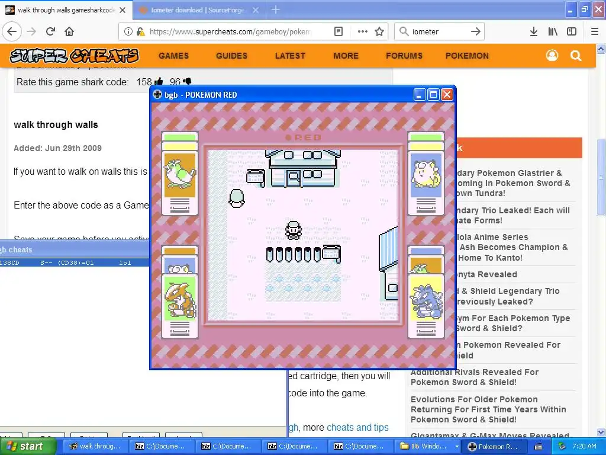Reload the supercheats page
Viewport: 606px width, 455px height.
click(x=51, y=31)
